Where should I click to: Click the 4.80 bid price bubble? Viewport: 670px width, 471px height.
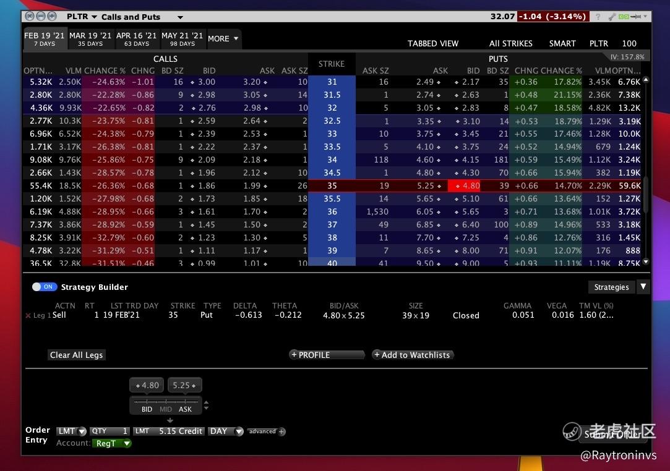pos(147,385)
